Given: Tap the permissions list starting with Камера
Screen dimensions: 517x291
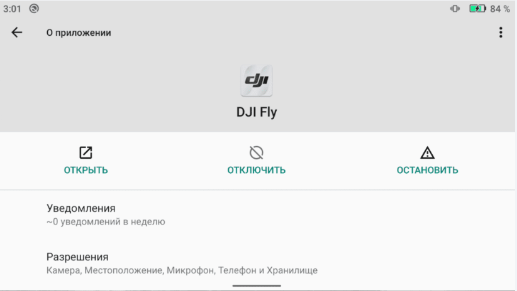Looking at the screenshot, I should (x=182, y=270).
